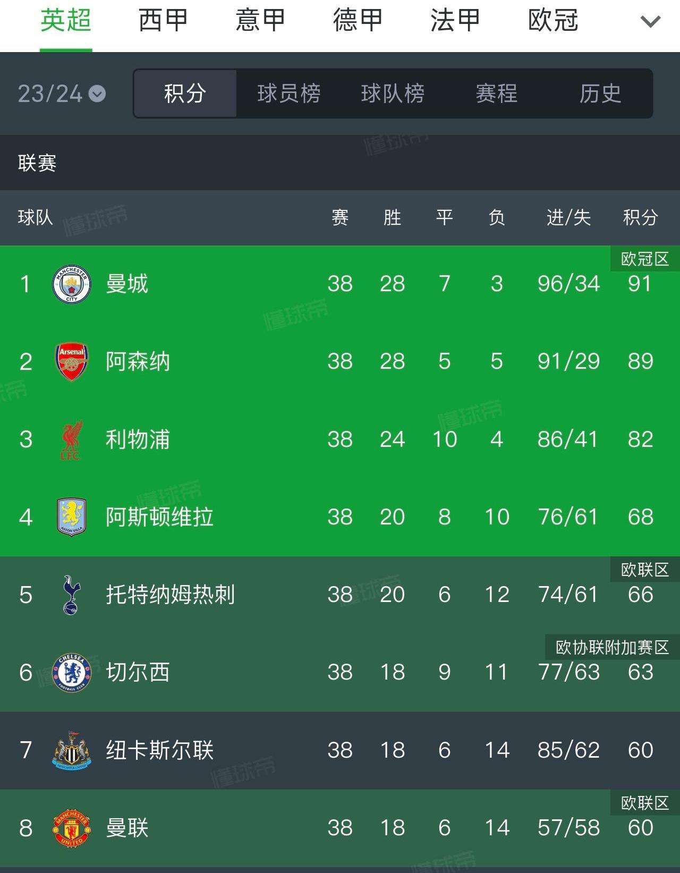The image size is (680, 873).
Task: Click the 积分 points column header
Action: [640, 217]
